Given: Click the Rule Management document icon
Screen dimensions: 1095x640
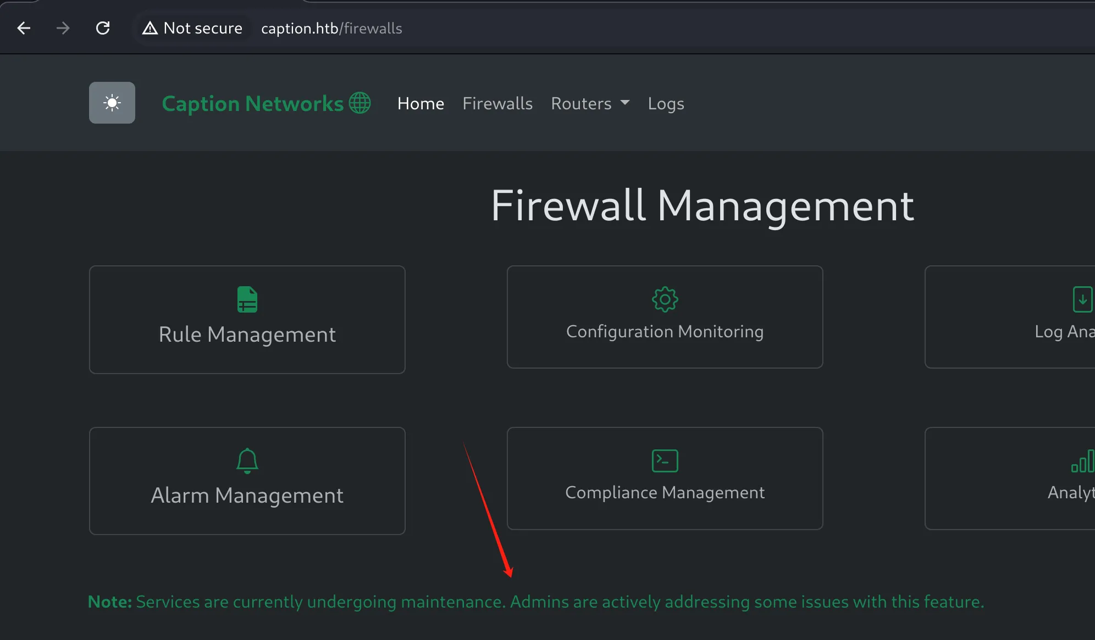Looking at the screenshot, I should pyautogui.click(x=247, y=299).
